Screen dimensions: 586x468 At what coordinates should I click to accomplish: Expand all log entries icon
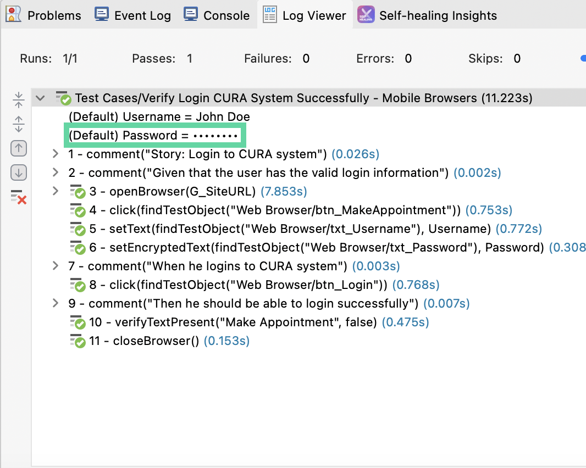(19, 124)
